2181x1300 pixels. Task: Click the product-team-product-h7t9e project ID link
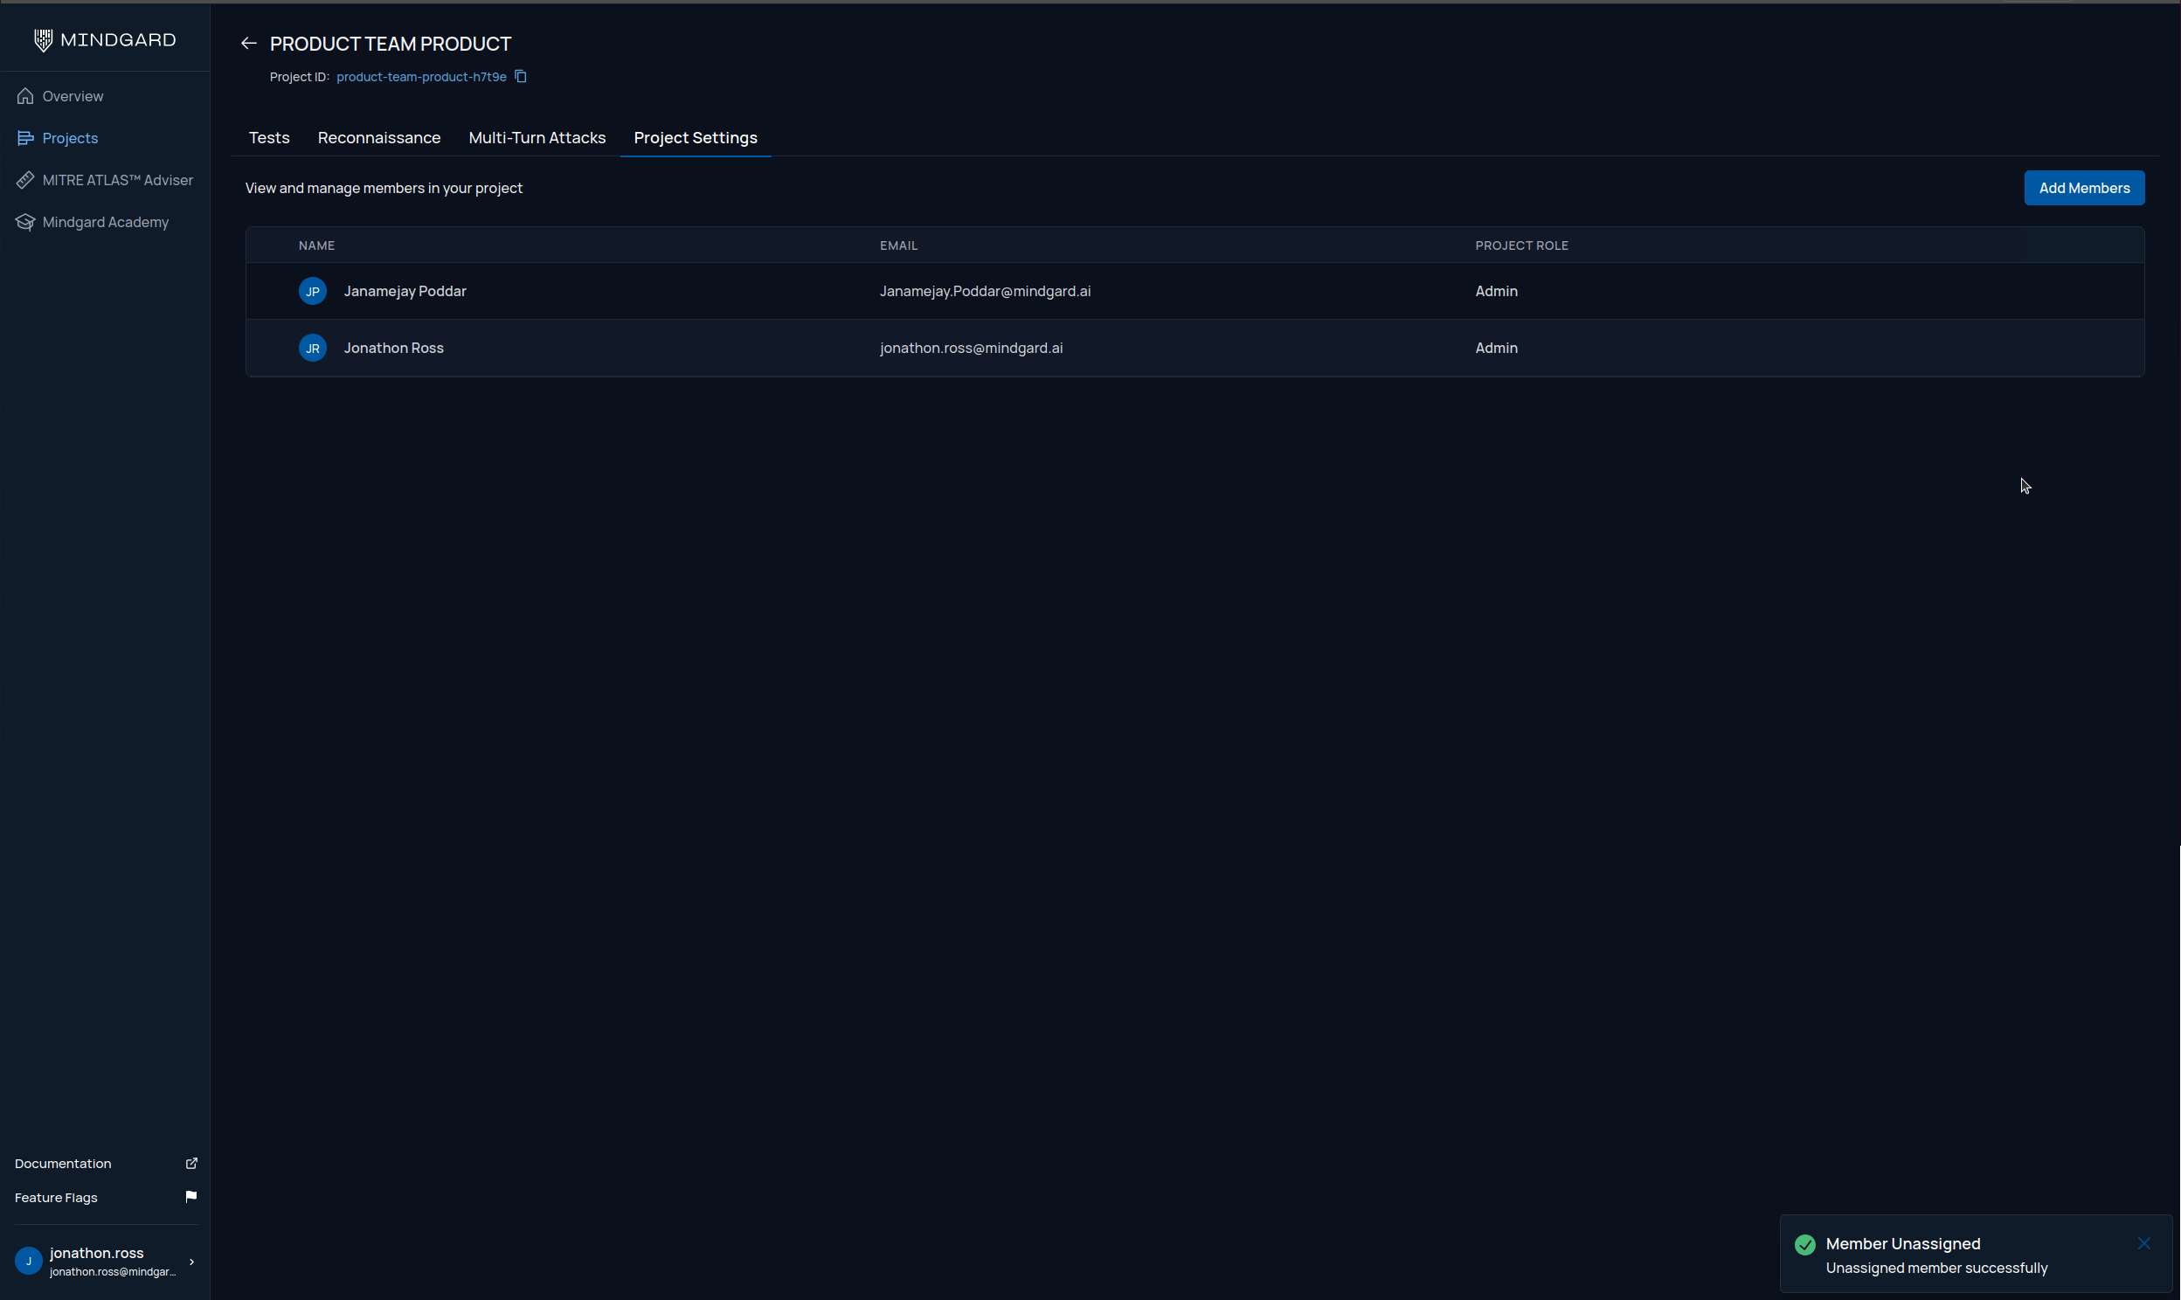(x=421, y=77)
